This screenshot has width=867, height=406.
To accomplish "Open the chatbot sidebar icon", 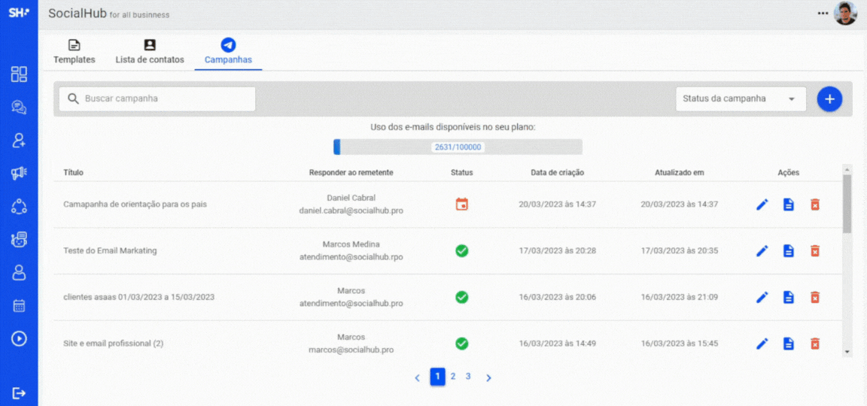I will point(19,240).
